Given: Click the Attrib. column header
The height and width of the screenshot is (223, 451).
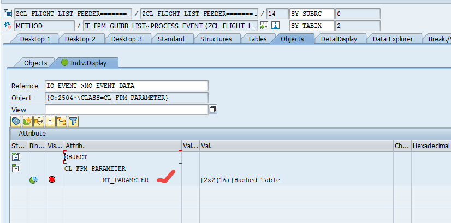Looking at the screenshot, I should click(x=123, y=146).
